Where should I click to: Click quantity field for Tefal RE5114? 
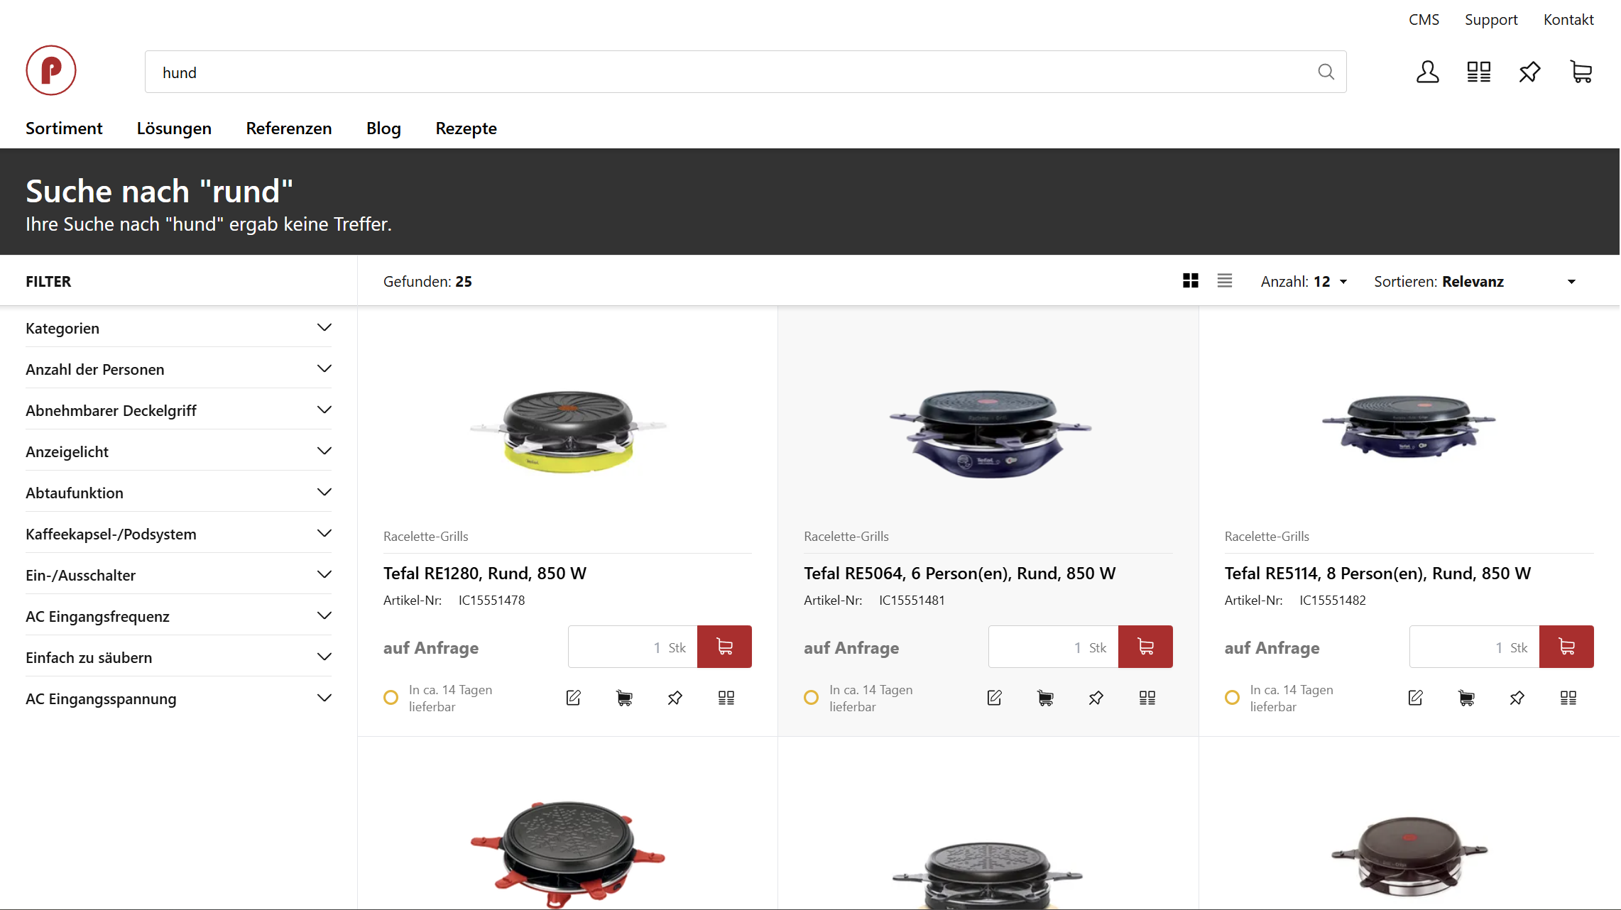(x=1475, y=647)
